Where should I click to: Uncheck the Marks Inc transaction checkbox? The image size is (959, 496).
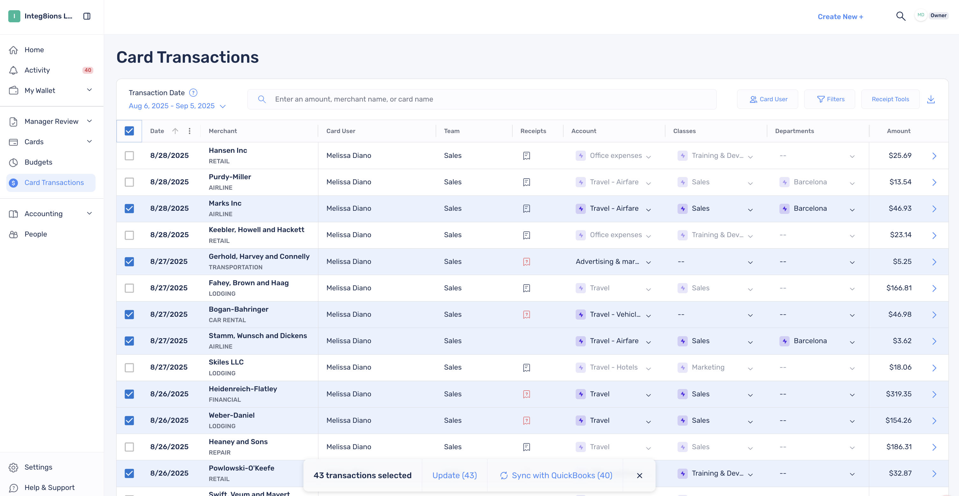(x=129, y=209)
